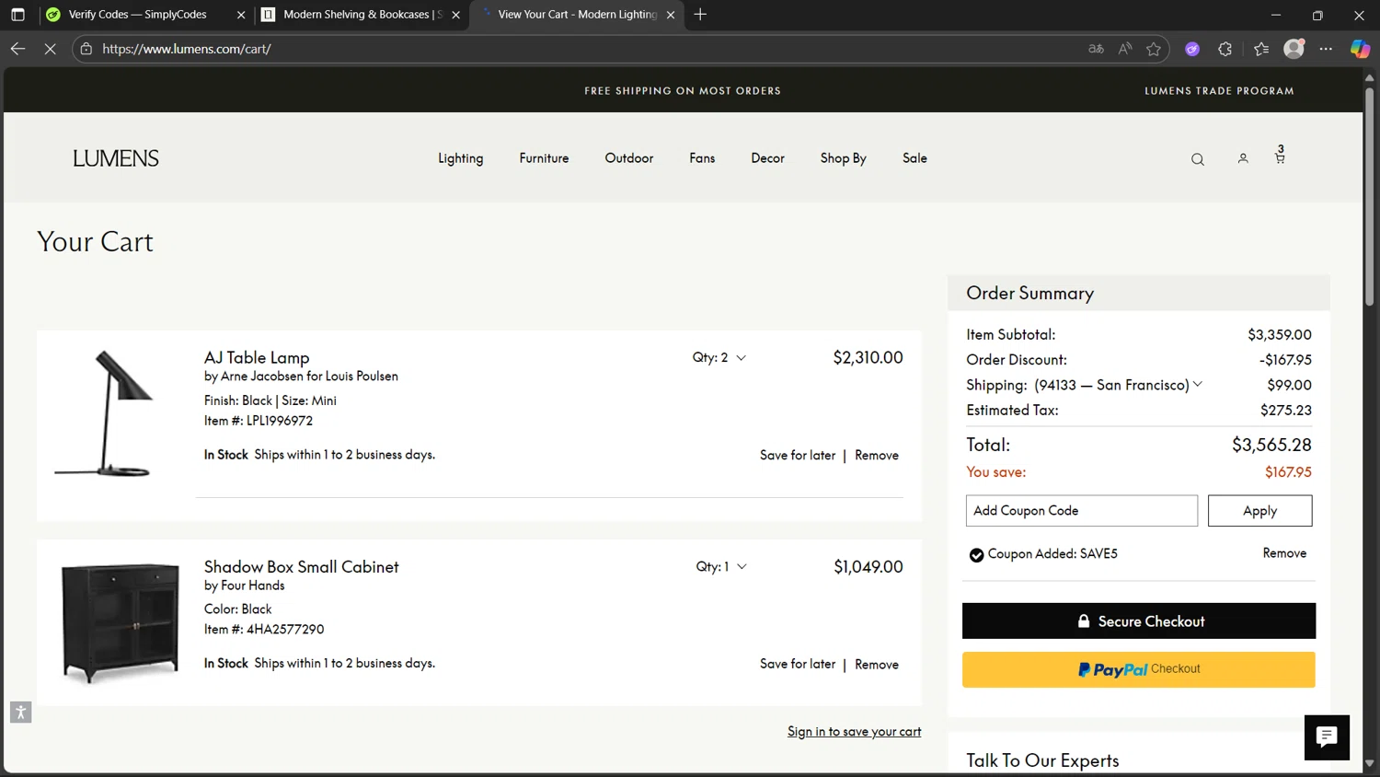Viewport: 1380px width, 777px height.
Task: Stop page loading with X button
Action: point(51,49)
